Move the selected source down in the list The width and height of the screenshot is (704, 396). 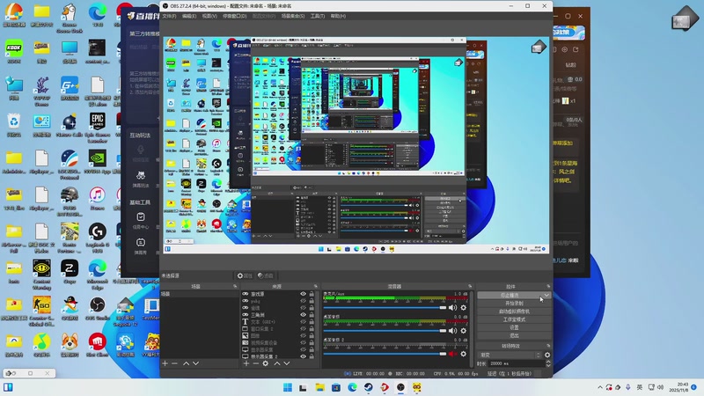[x=287, y=363]
